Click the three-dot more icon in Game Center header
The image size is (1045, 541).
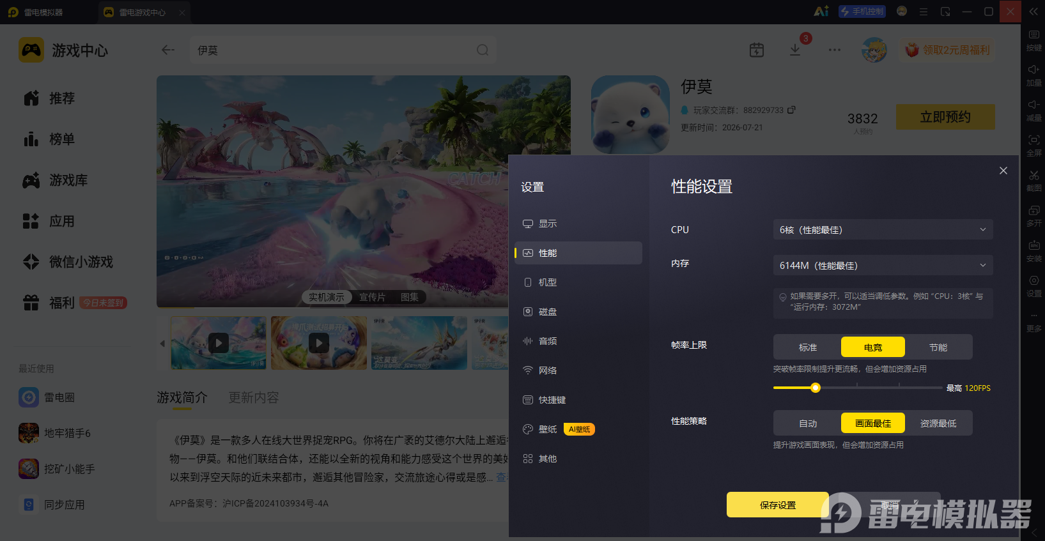point(835,50)
